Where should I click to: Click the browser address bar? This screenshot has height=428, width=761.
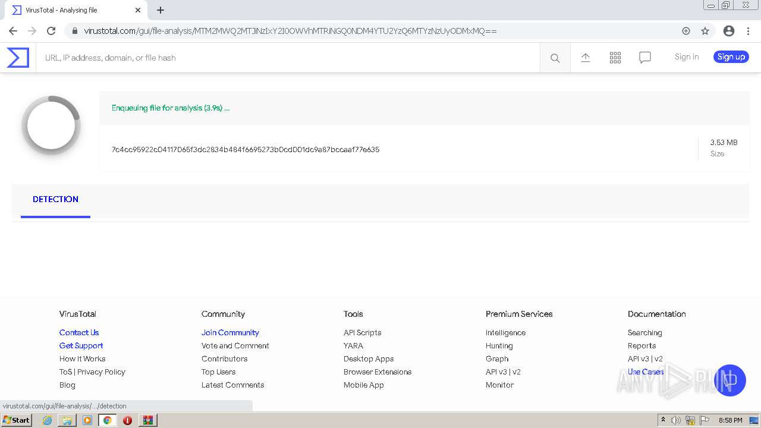(380, 31)
